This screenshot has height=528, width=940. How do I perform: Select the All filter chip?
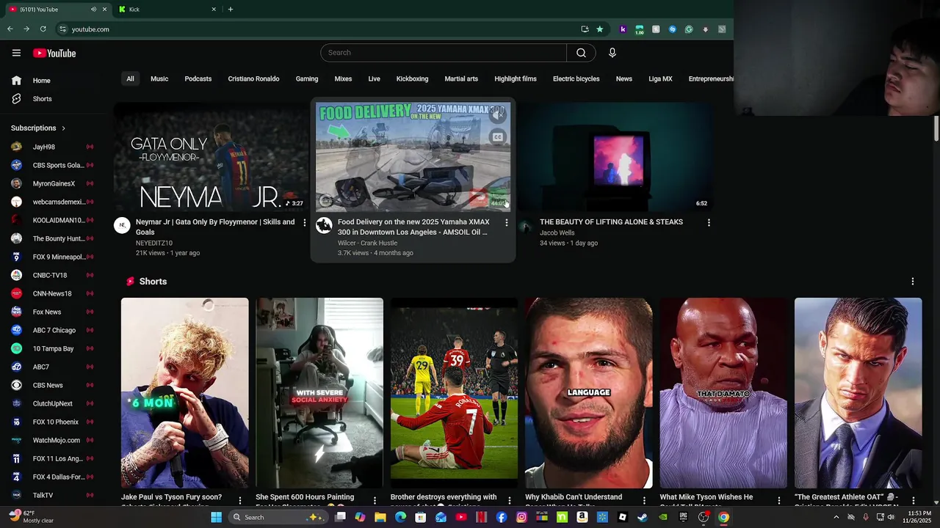(x=130, y=78)
